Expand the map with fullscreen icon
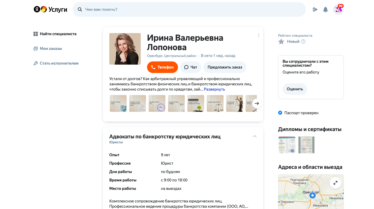This screenshot has height=209, width=374. 335,183
